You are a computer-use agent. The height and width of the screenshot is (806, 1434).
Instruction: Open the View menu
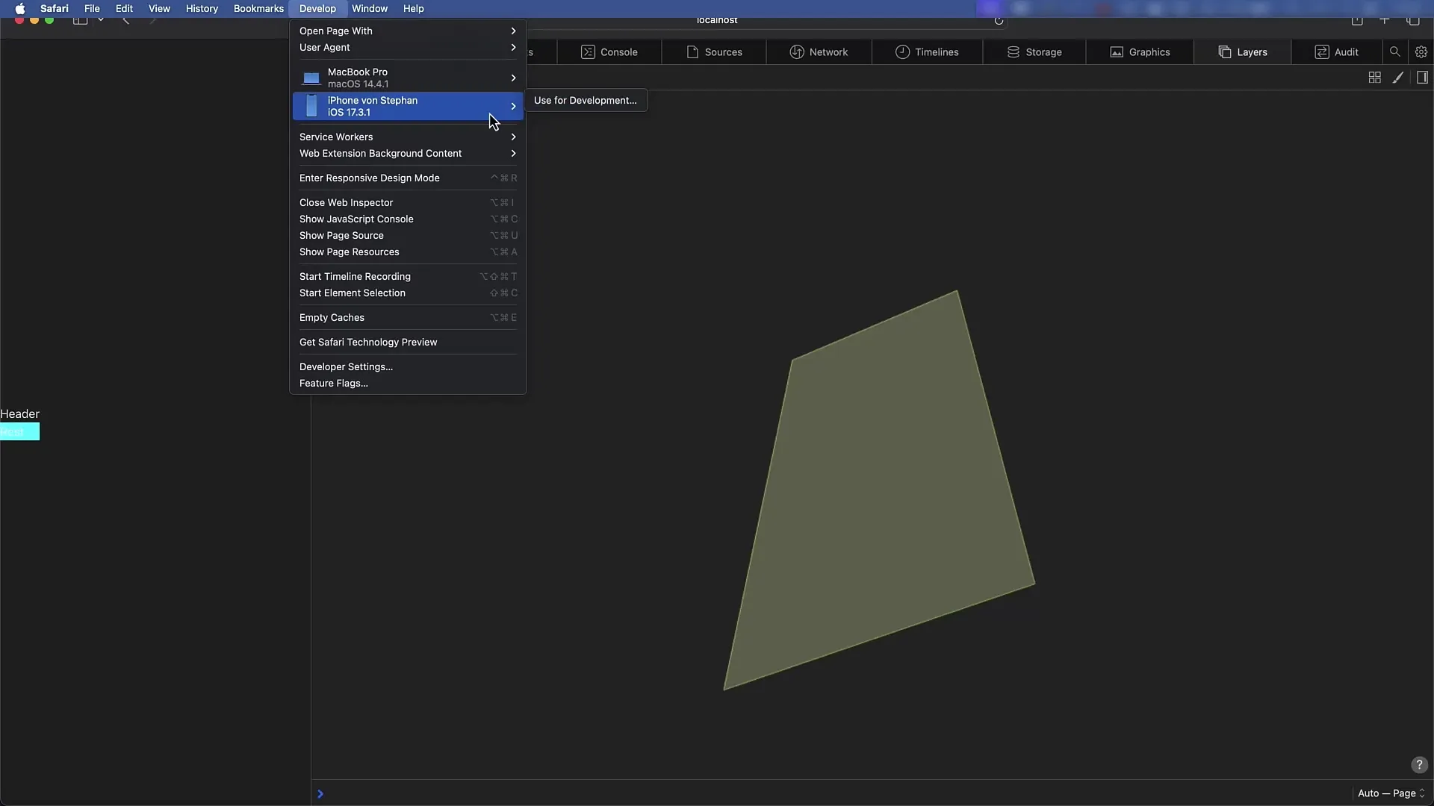(159, 9)
